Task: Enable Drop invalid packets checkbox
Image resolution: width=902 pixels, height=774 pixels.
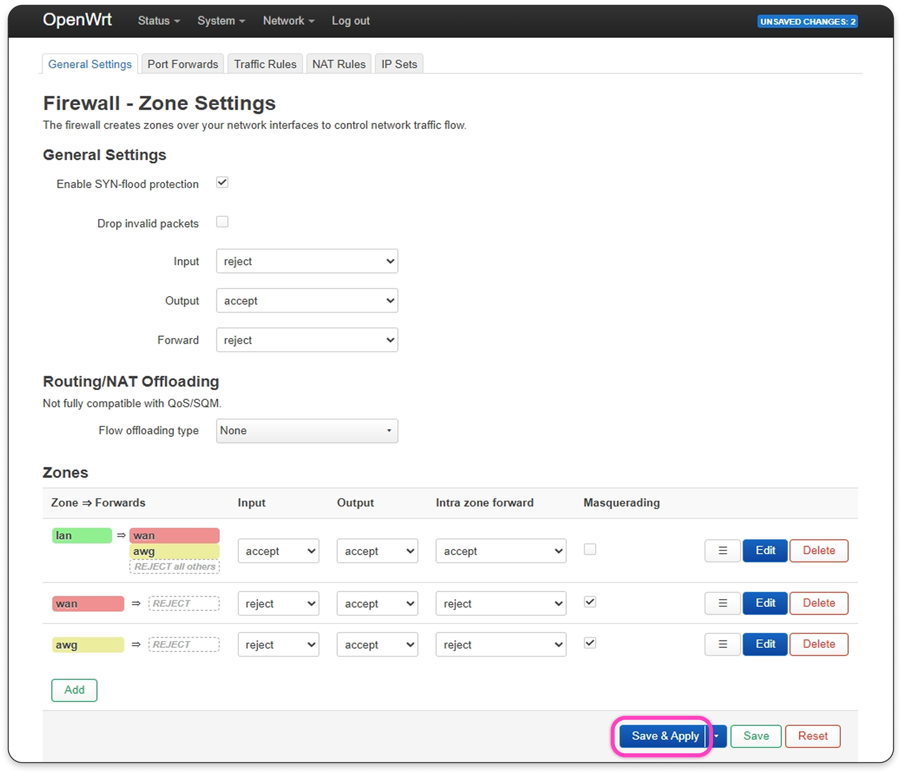Action: pyautogui.click(x=222, y=222)
